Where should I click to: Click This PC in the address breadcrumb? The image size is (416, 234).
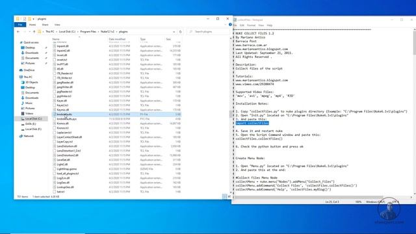point(49,32)
